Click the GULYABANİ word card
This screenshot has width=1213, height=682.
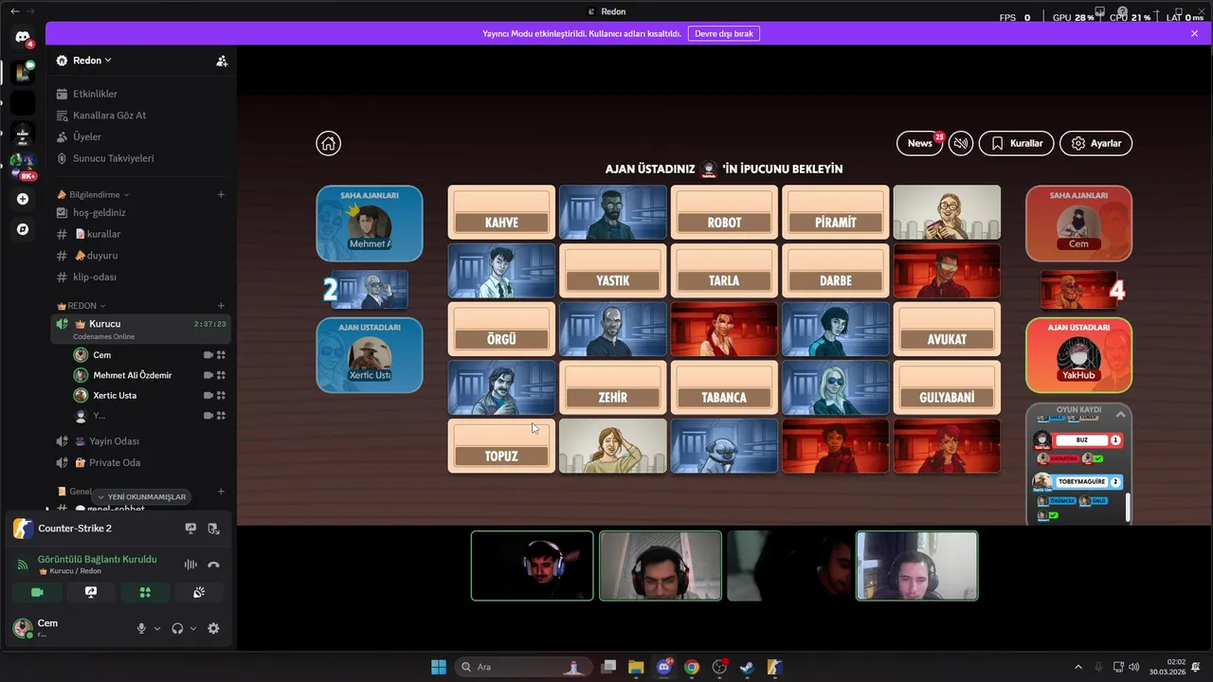click(x=947, y=387)
